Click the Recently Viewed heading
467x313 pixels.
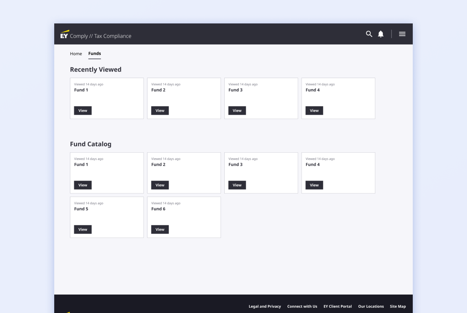[x=96, y=70]
